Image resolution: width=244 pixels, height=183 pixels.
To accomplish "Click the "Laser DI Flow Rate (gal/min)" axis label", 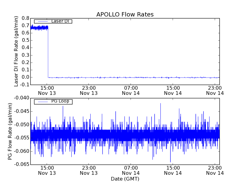I will pyautogui.click(x=16, y=52).
